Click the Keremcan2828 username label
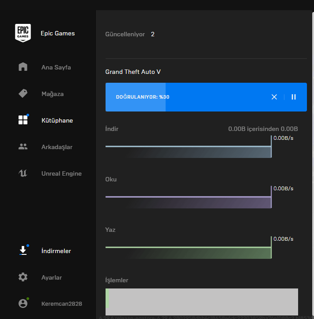This screenshot has width=314, height=319. coord(61,304)
